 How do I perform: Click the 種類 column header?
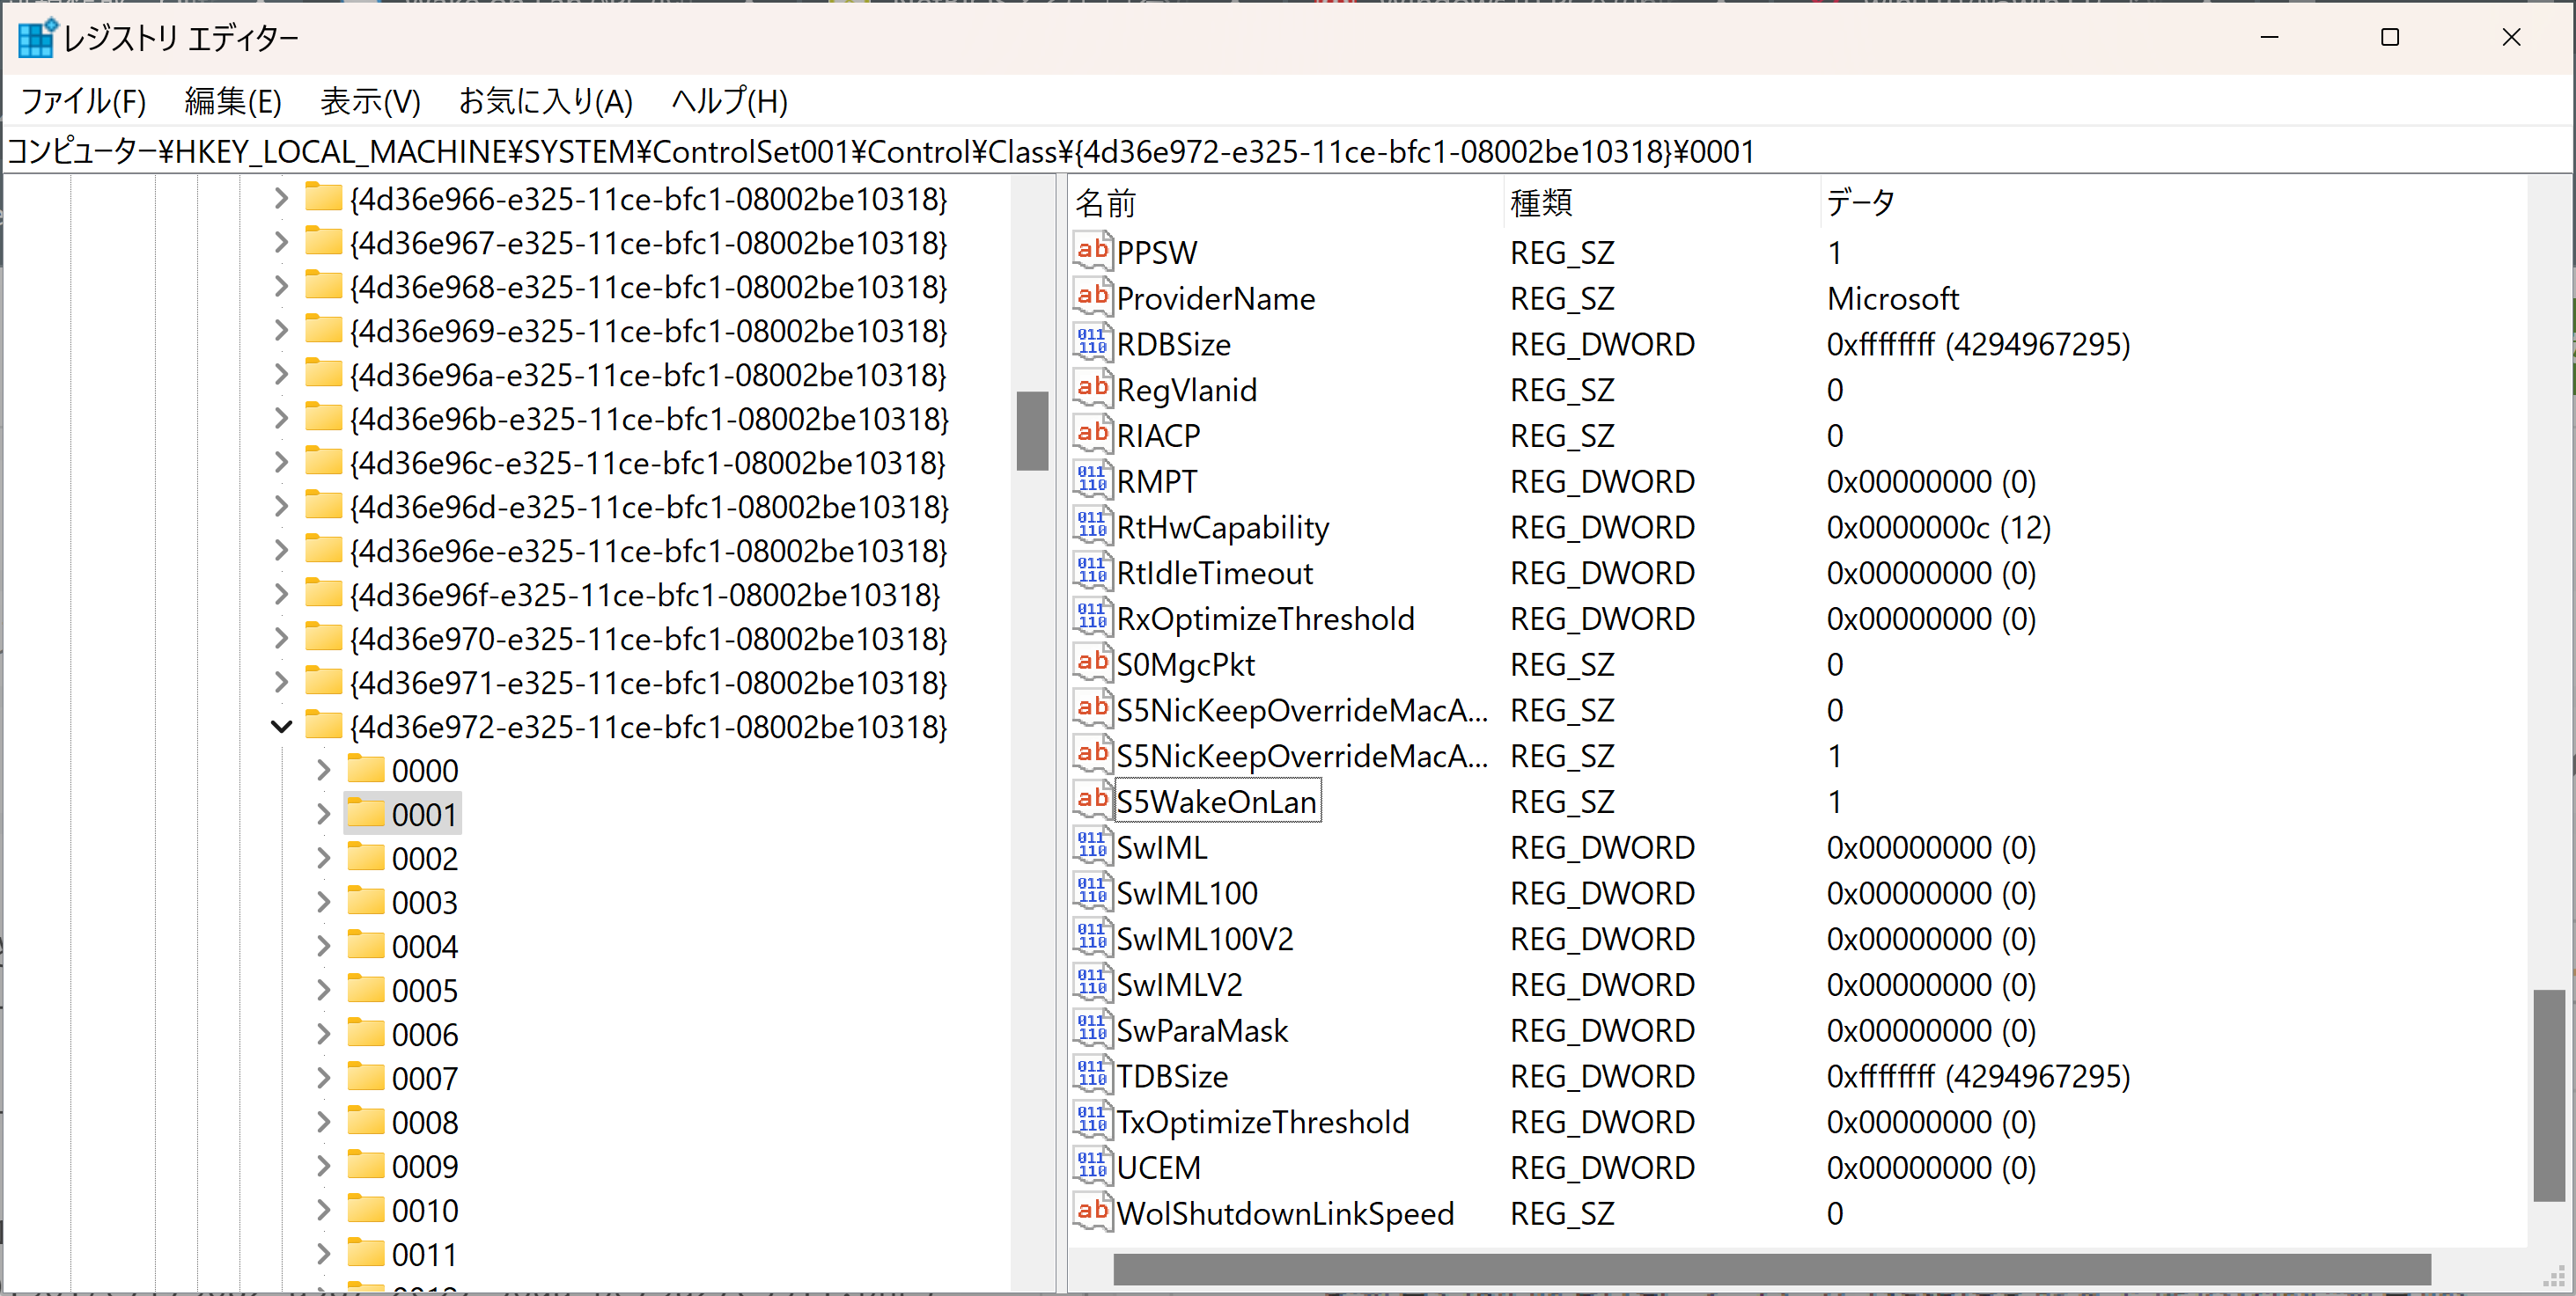[1540, 203]
